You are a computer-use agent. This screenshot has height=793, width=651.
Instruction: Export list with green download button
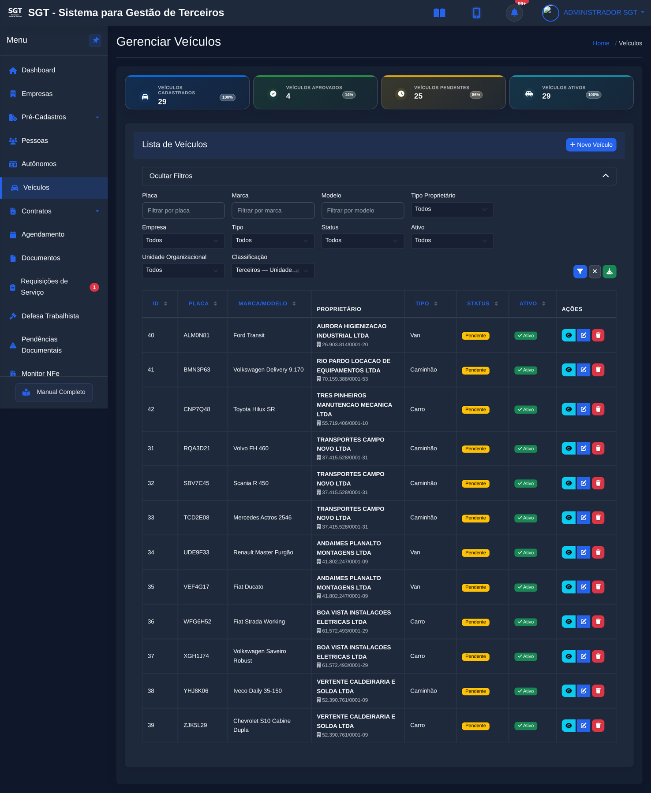coord(610,271)
